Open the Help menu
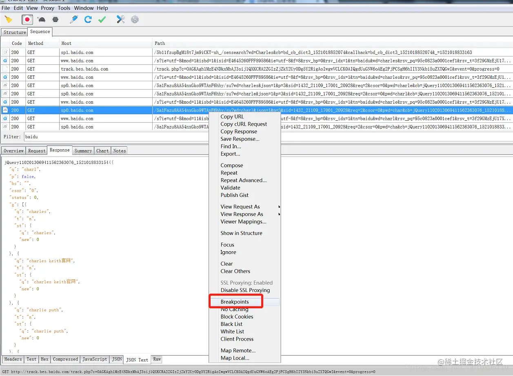This screenshot has height=376, width=513. [102, 8]
